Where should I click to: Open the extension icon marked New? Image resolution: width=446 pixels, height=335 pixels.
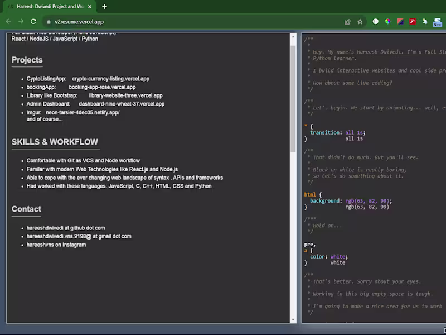(x=437, y=22)
